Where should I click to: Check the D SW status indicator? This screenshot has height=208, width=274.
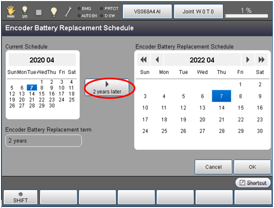pyautogui.click(x=107, y=16)
